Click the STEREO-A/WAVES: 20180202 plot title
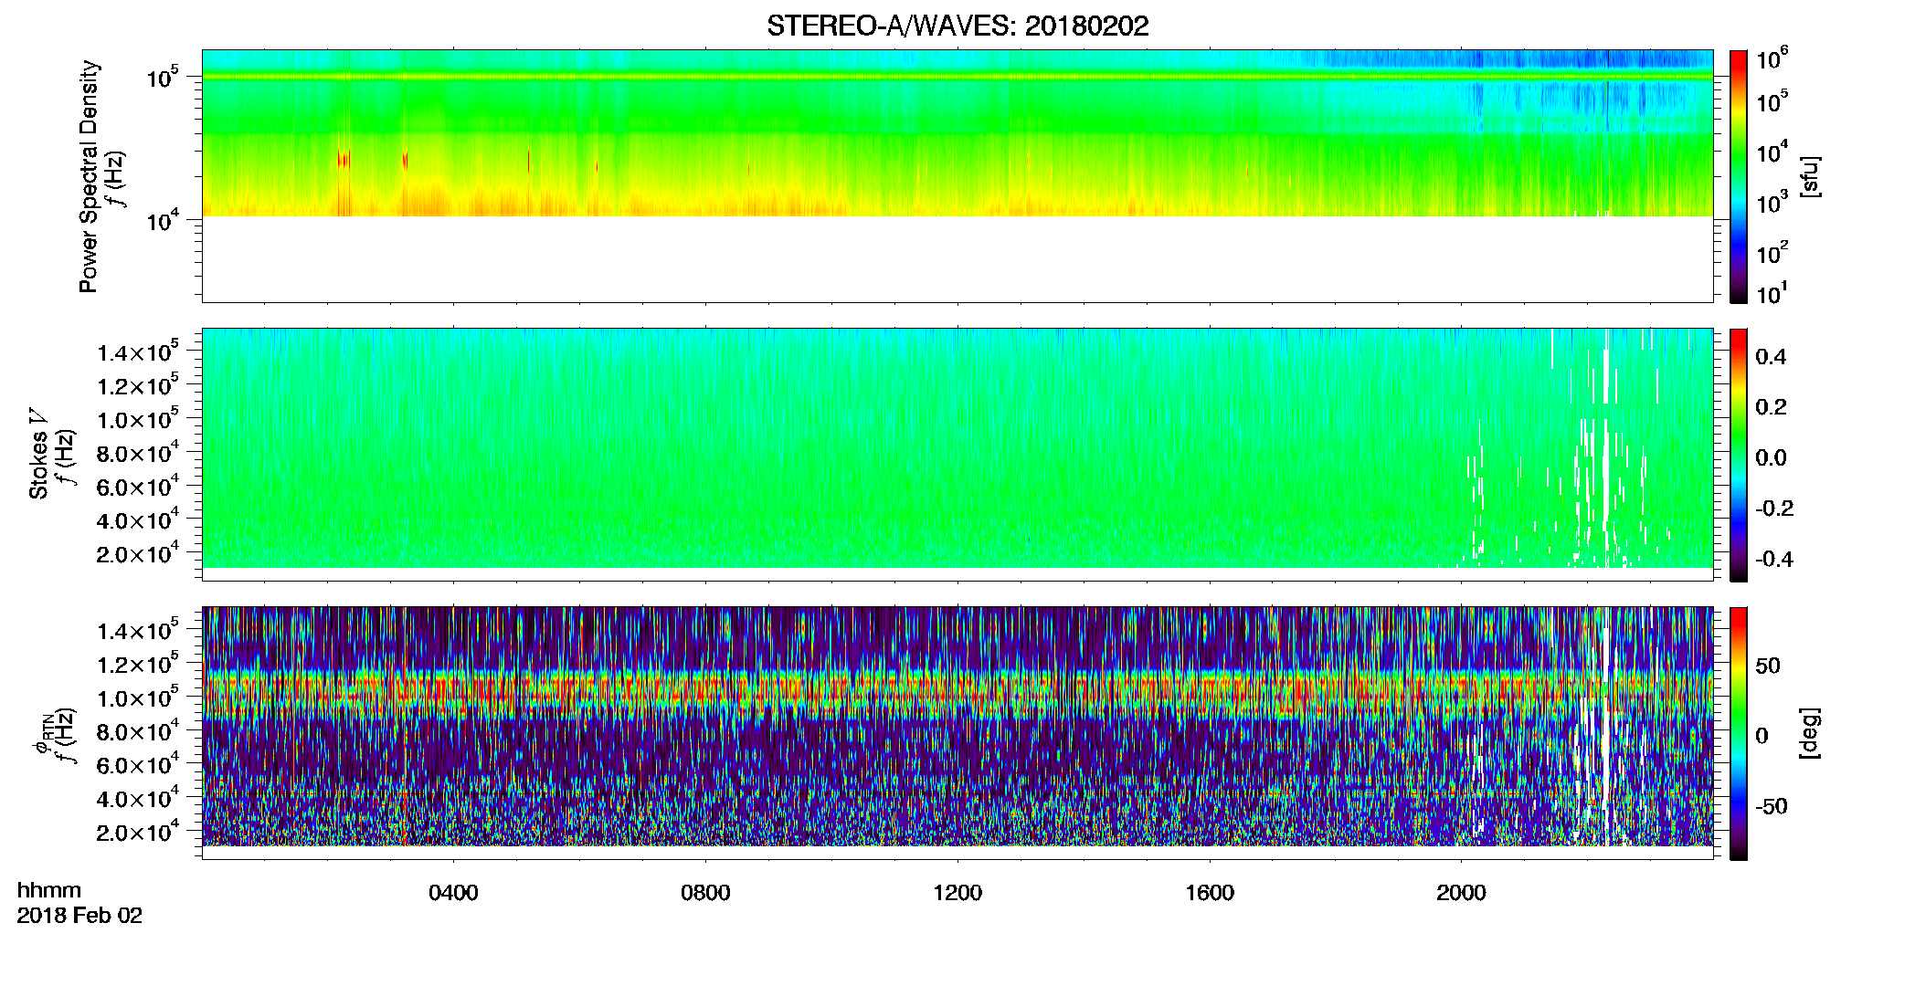This screenshot has height=986, width=1915. click(957, 26)
